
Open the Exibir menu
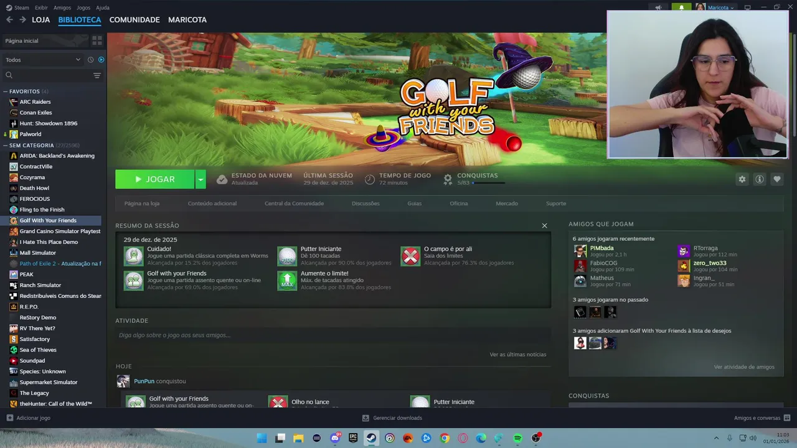[41, 7]
